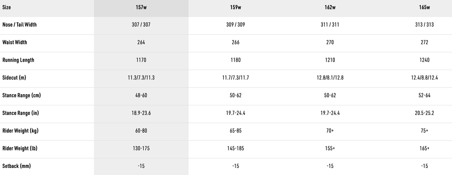Select the 157w size column header
The height and width of the screenshot is (175, 452).
click(x=141, y=7)
